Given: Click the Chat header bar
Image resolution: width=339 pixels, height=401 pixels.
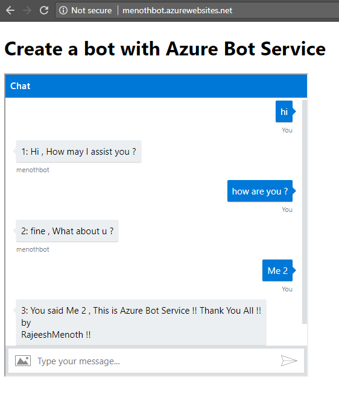Looking at the screenshot, I should click(156, 86).
